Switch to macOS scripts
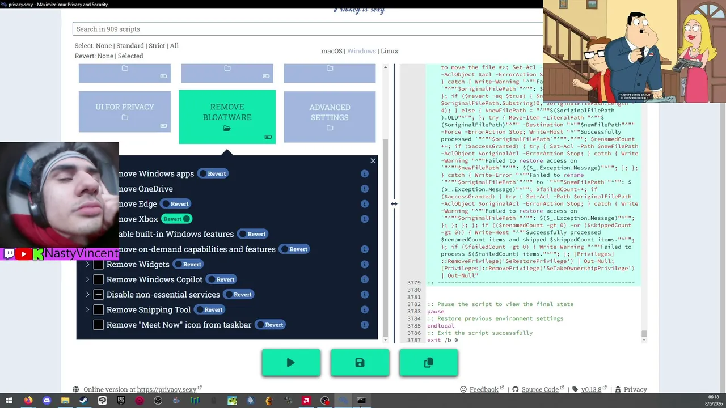 (332, 51)
